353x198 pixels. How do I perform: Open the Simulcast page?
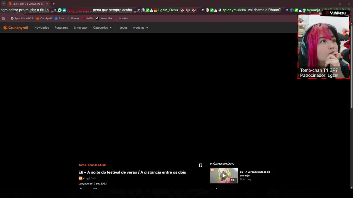(x=81, y=28)
